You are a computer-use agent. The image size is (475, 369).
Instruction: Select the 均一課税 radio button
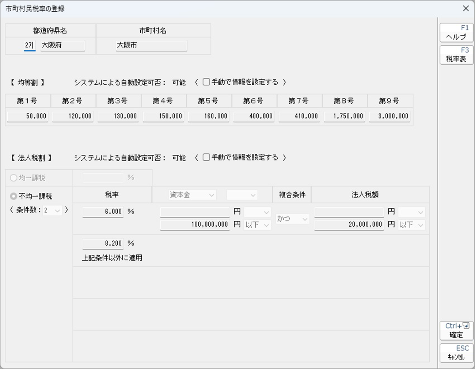14,178
